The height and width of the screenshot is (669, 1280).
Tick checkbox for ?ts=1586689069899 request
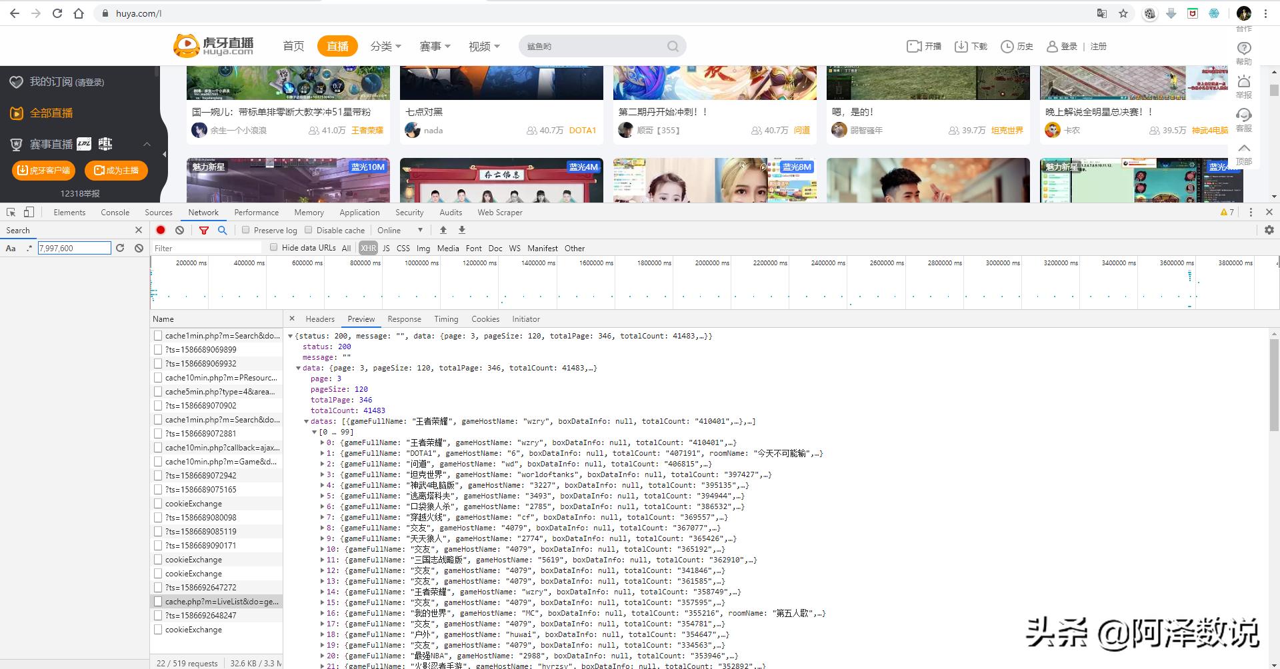pyautogui.click(x=158, y=349)
